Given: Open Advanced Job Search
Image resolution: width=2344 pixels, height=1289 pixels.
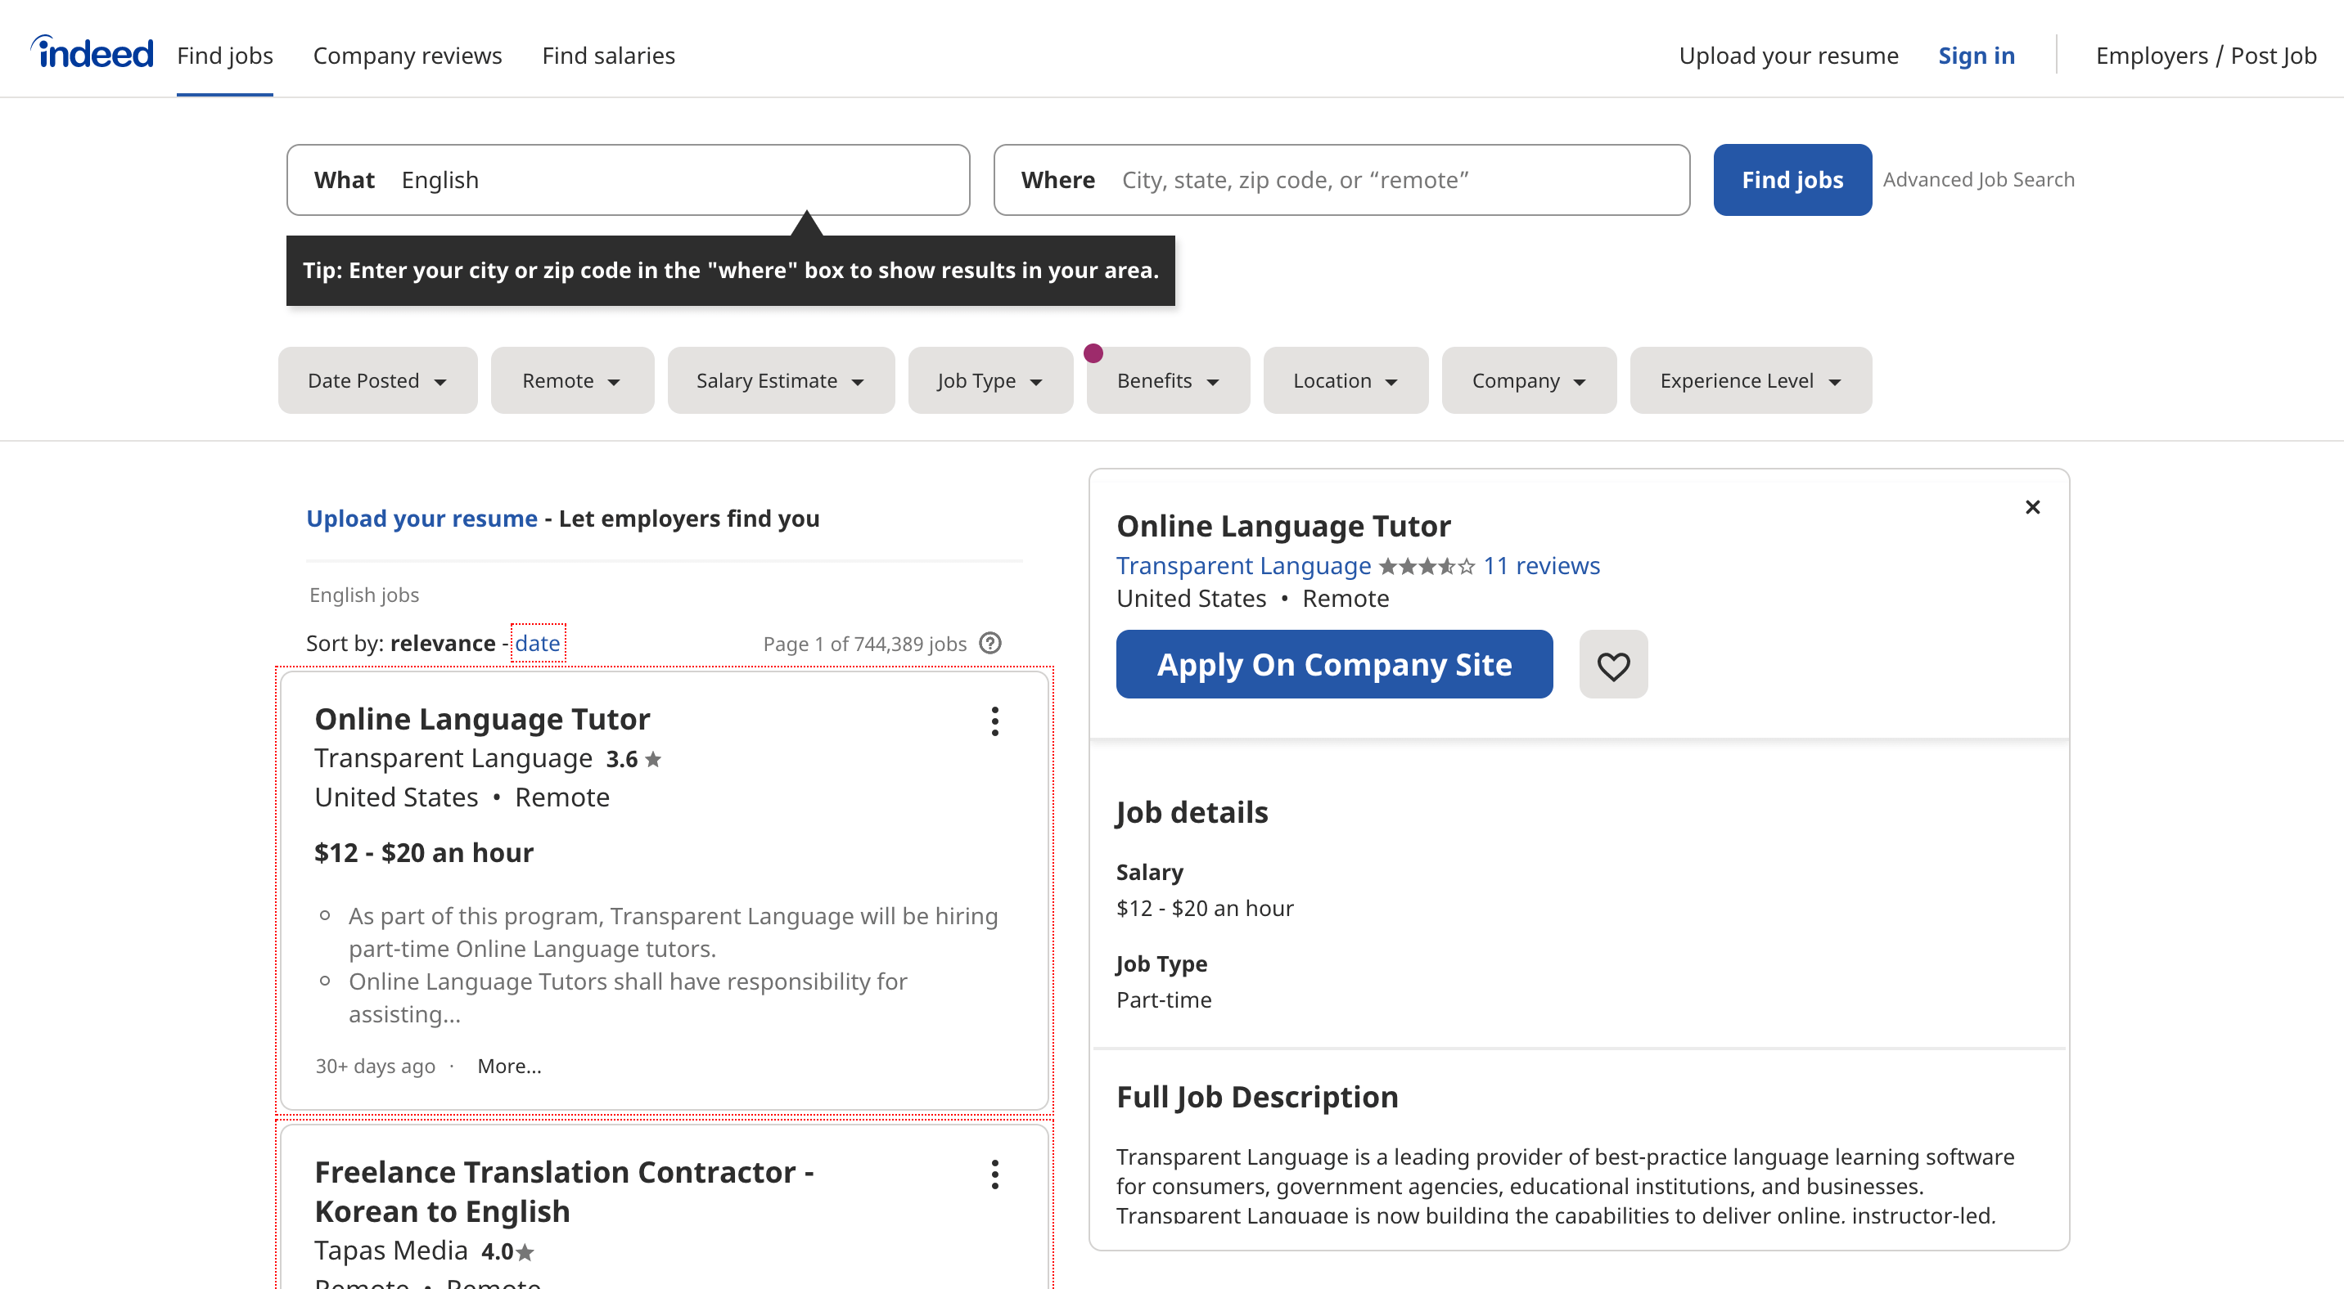Looking at the screenshot, I should click(1979, 179).
